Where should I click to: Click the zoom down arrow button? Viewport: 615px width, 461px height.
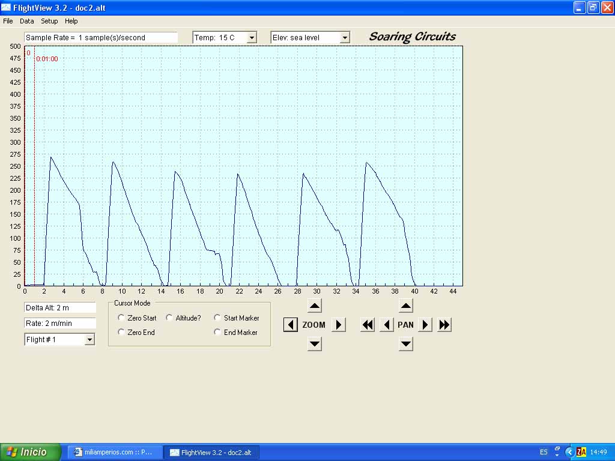click(315, 344)
